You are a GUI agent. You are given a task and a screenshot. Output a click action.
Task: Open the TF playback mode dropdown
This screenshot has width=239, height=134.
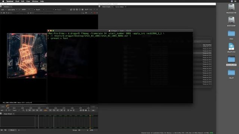click(9, 110)
